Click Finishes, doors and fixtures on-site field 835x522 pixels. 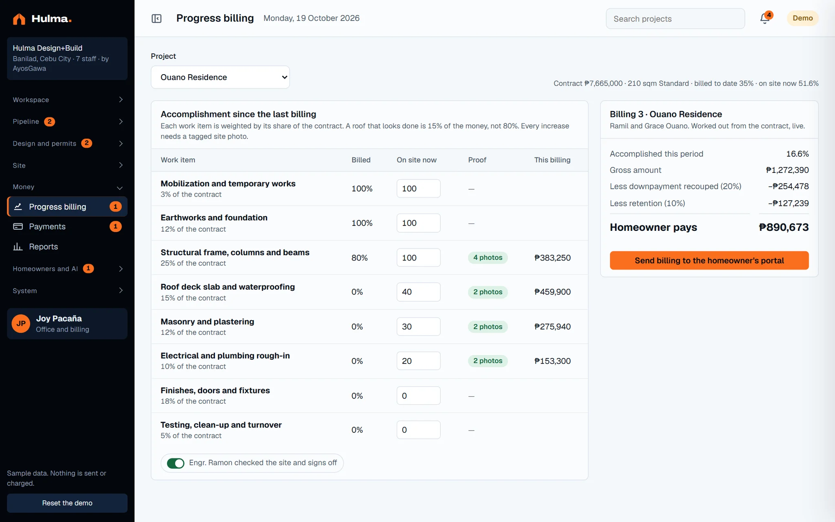tap(418, 396)
